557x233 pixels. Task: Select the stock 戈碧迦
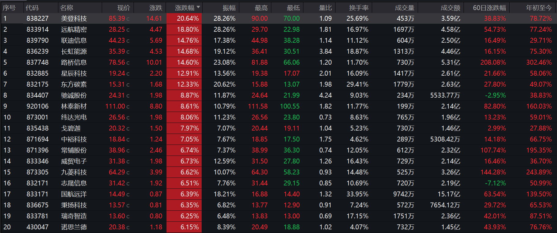click(x=71, y=128)
